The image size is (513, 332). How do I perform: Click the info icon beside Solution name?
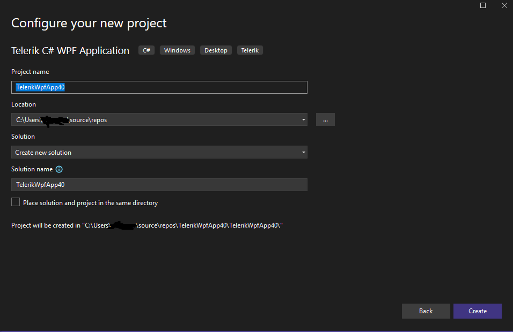pos(59,169)
